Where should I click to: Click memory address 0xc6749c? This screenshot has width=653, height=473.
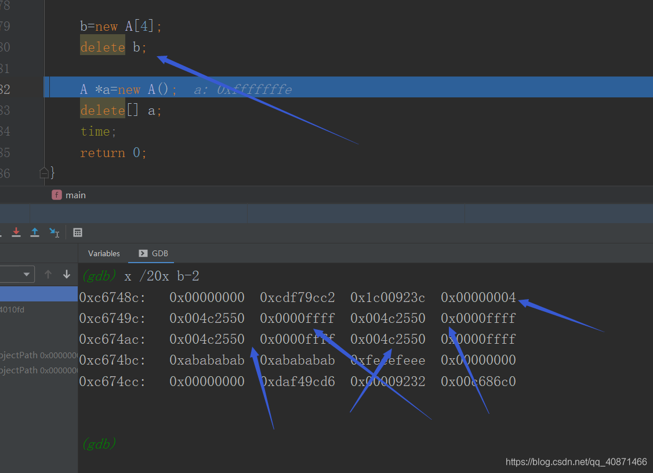[113, 318]
